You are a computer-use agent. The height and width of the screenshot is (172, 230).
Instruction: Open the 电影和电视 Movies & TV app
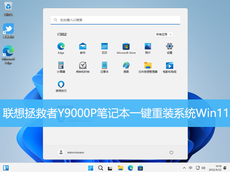click(x=169, y=65)
